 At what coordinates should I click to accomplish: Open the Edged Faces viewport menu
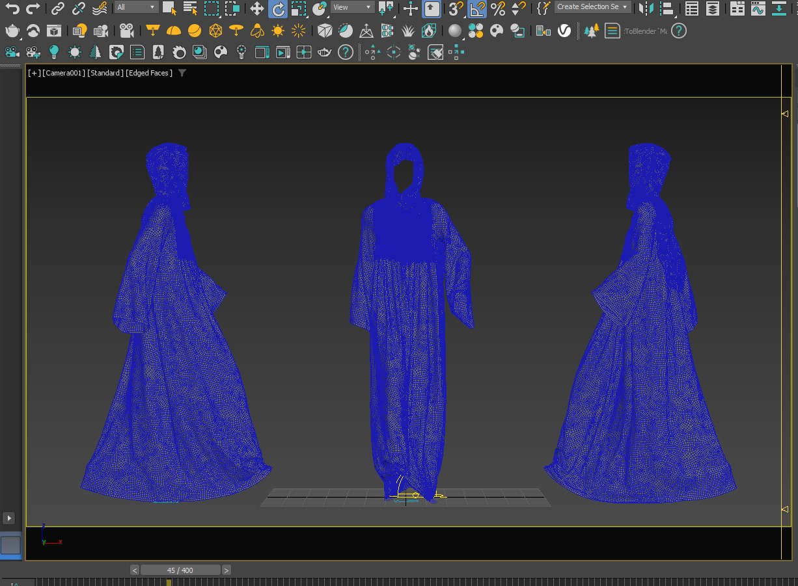[149, 73]
